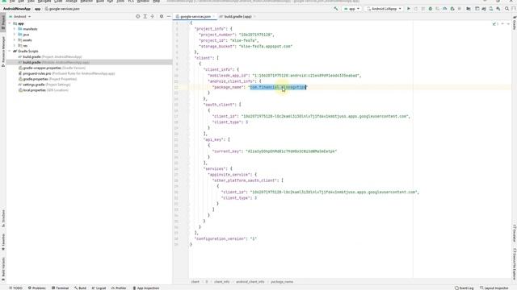The height and width of the screenshot is (290, 517).
Task: Toggle the Structure side tab
Action: pyautogui.click(x=3, y=218)
